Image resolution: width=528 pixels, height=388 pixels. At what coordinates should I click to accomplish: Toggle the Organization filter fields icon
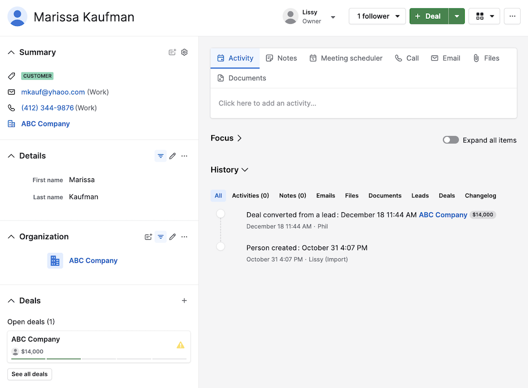(x=161, y=237)
